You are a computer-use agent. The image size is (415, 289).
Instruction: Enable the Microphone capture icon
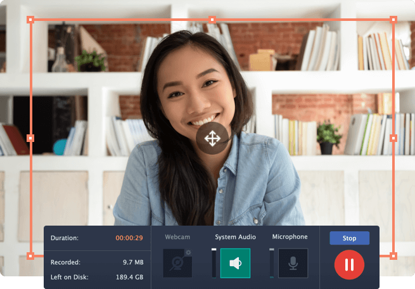coord(293,263)
